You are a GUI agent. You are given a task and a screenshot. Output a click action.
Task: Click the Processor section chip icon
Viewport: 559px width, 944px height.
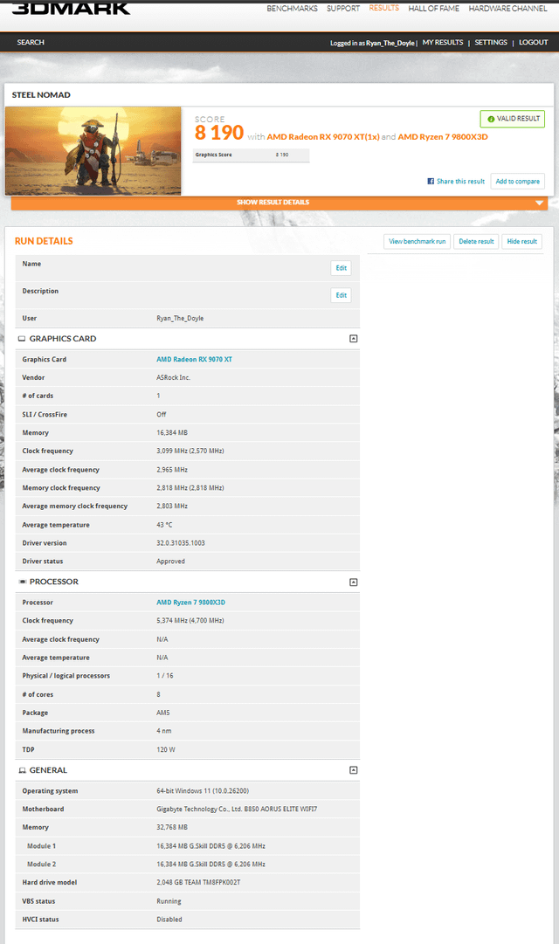[23, 582]
